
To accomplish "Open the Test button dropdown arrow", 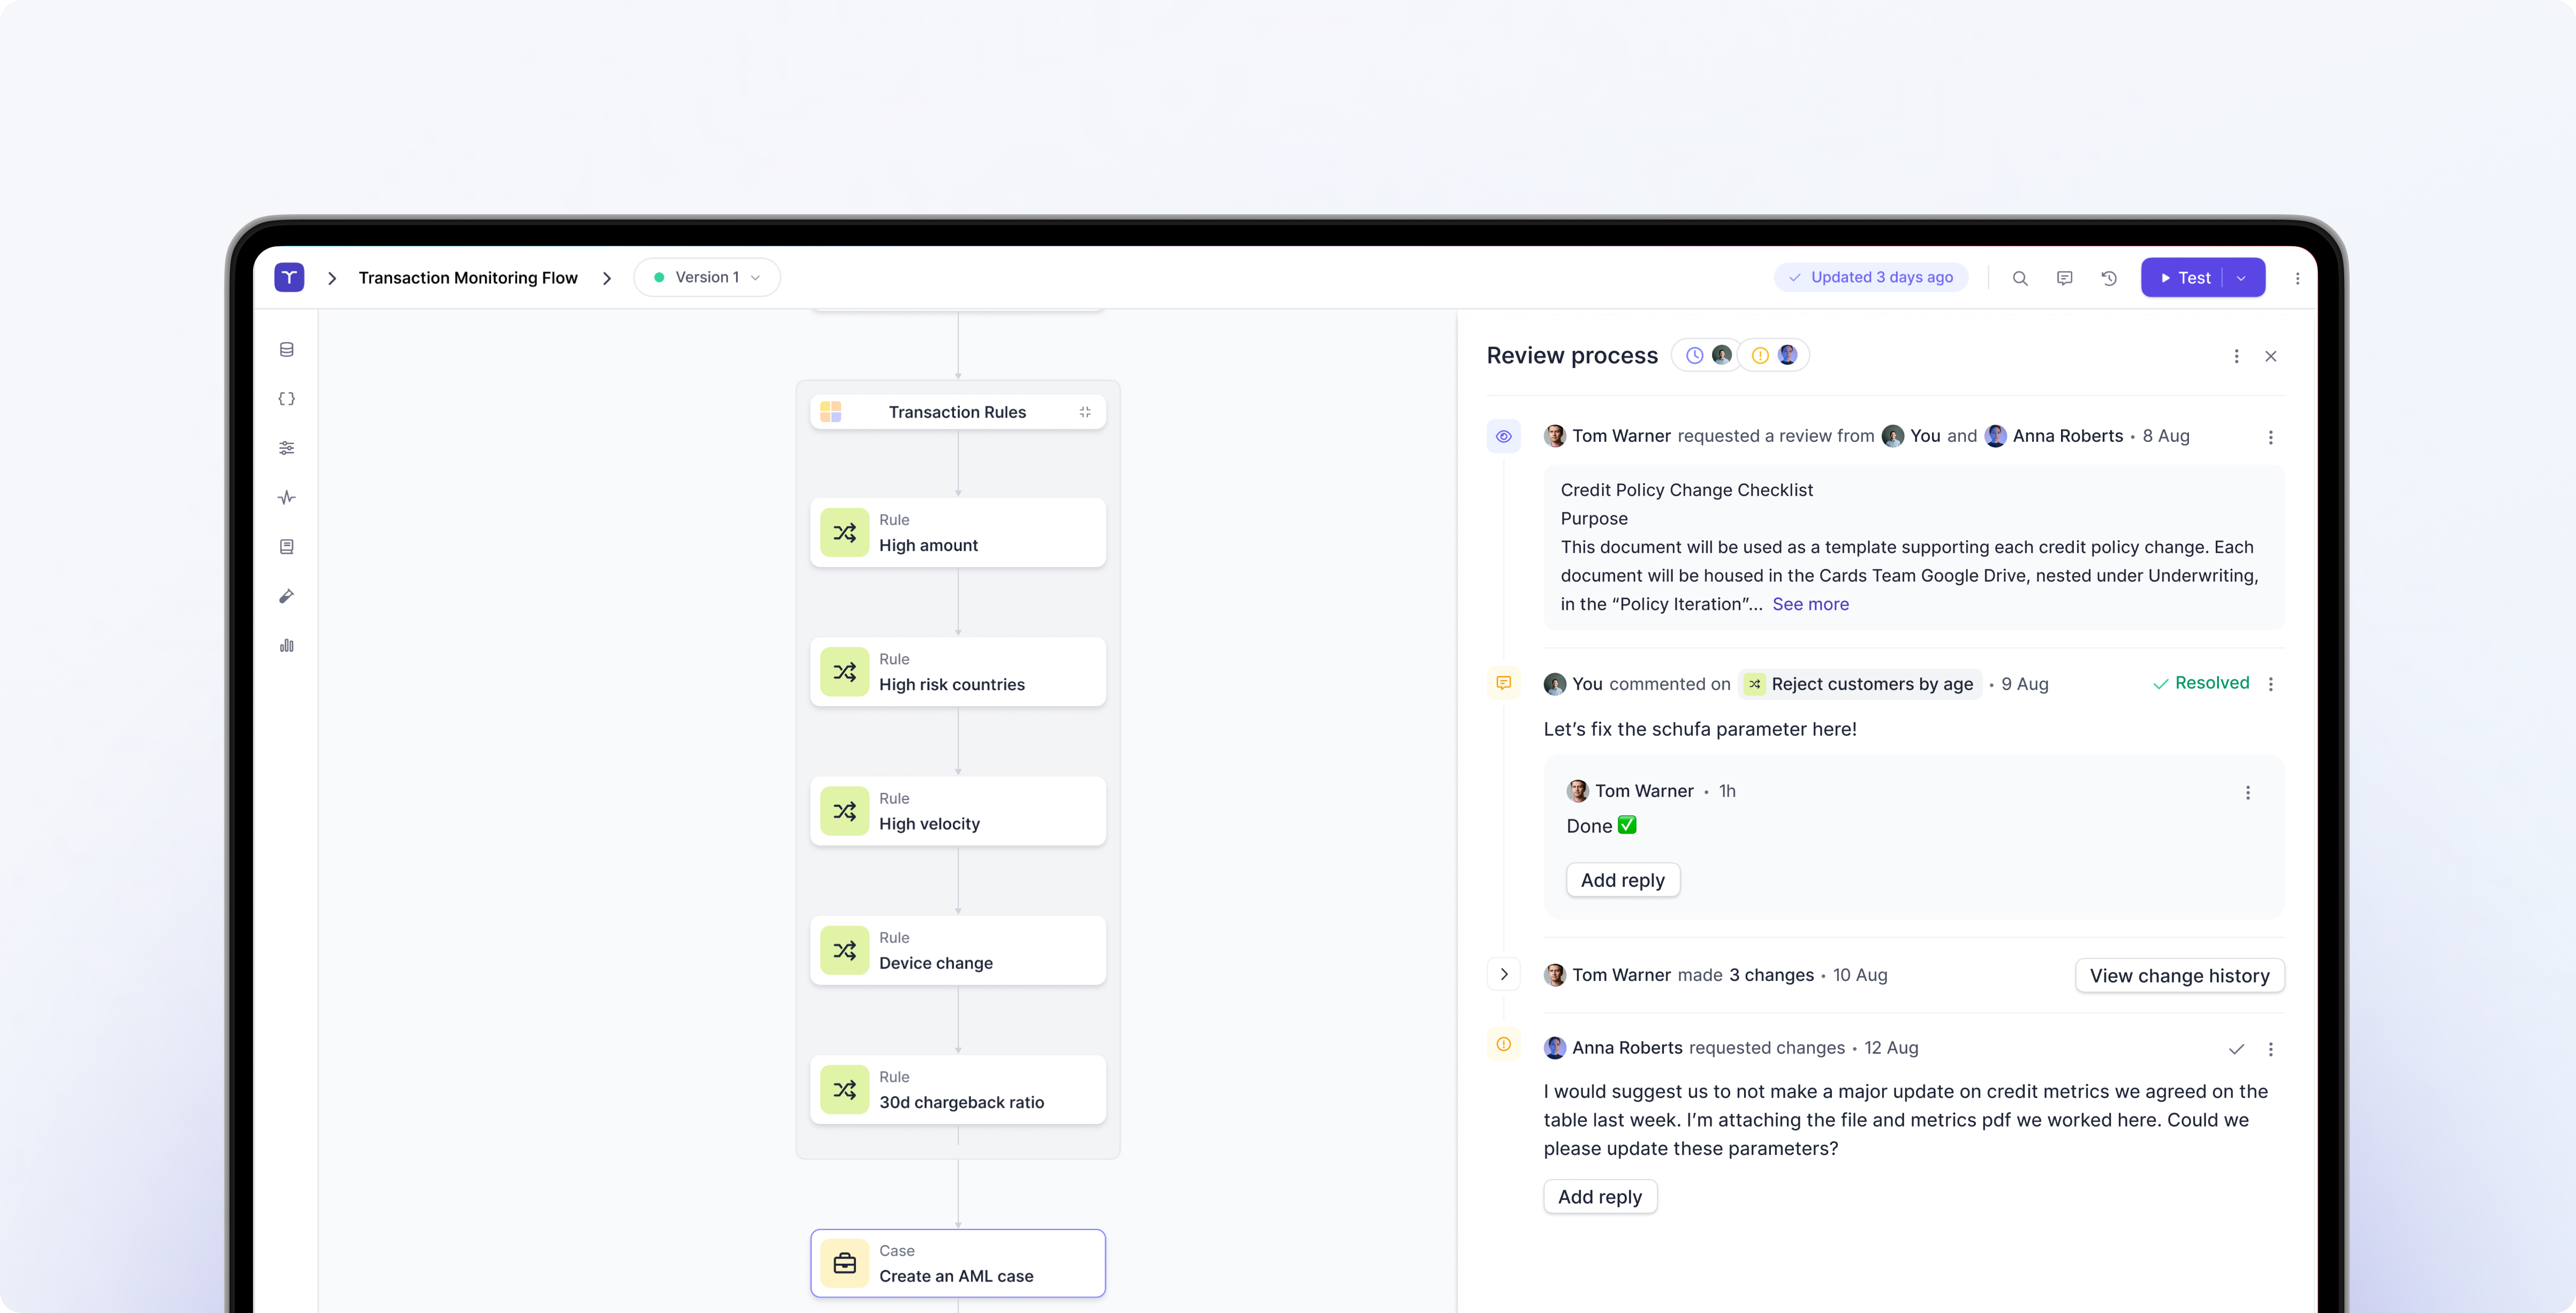I will pyautogui.click(x=2242, y=278).
